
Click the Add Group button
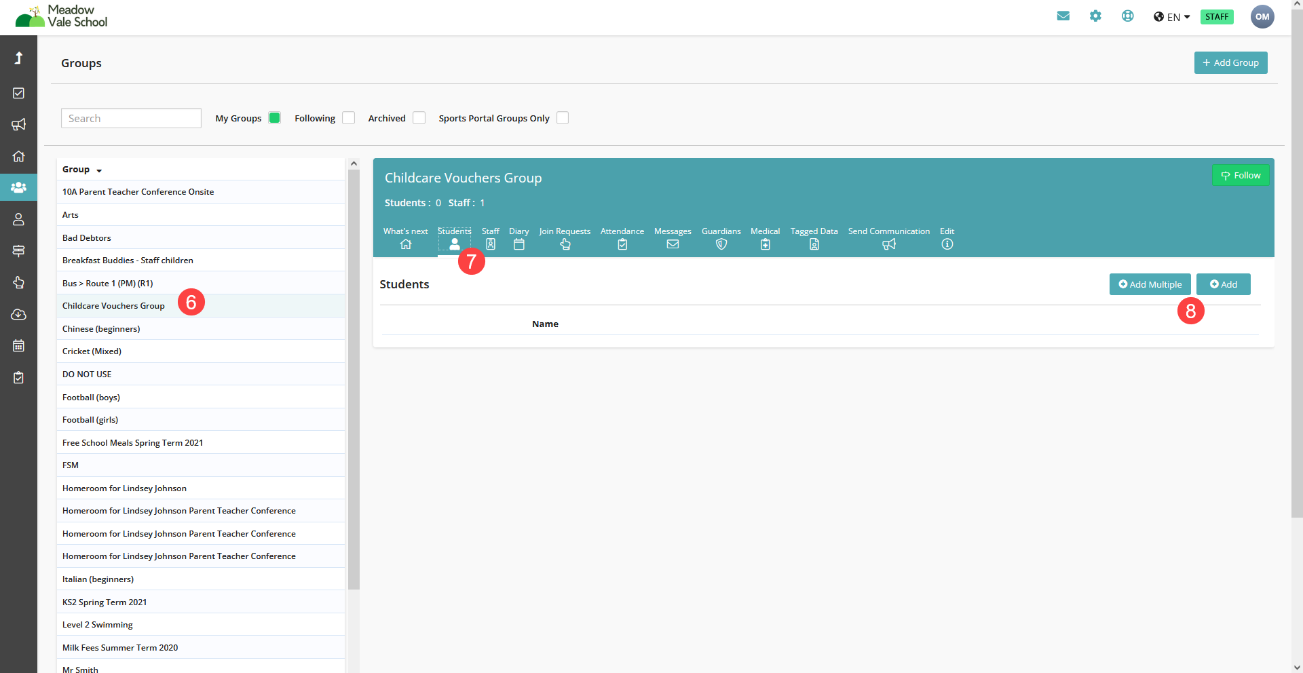point(1230,62)
